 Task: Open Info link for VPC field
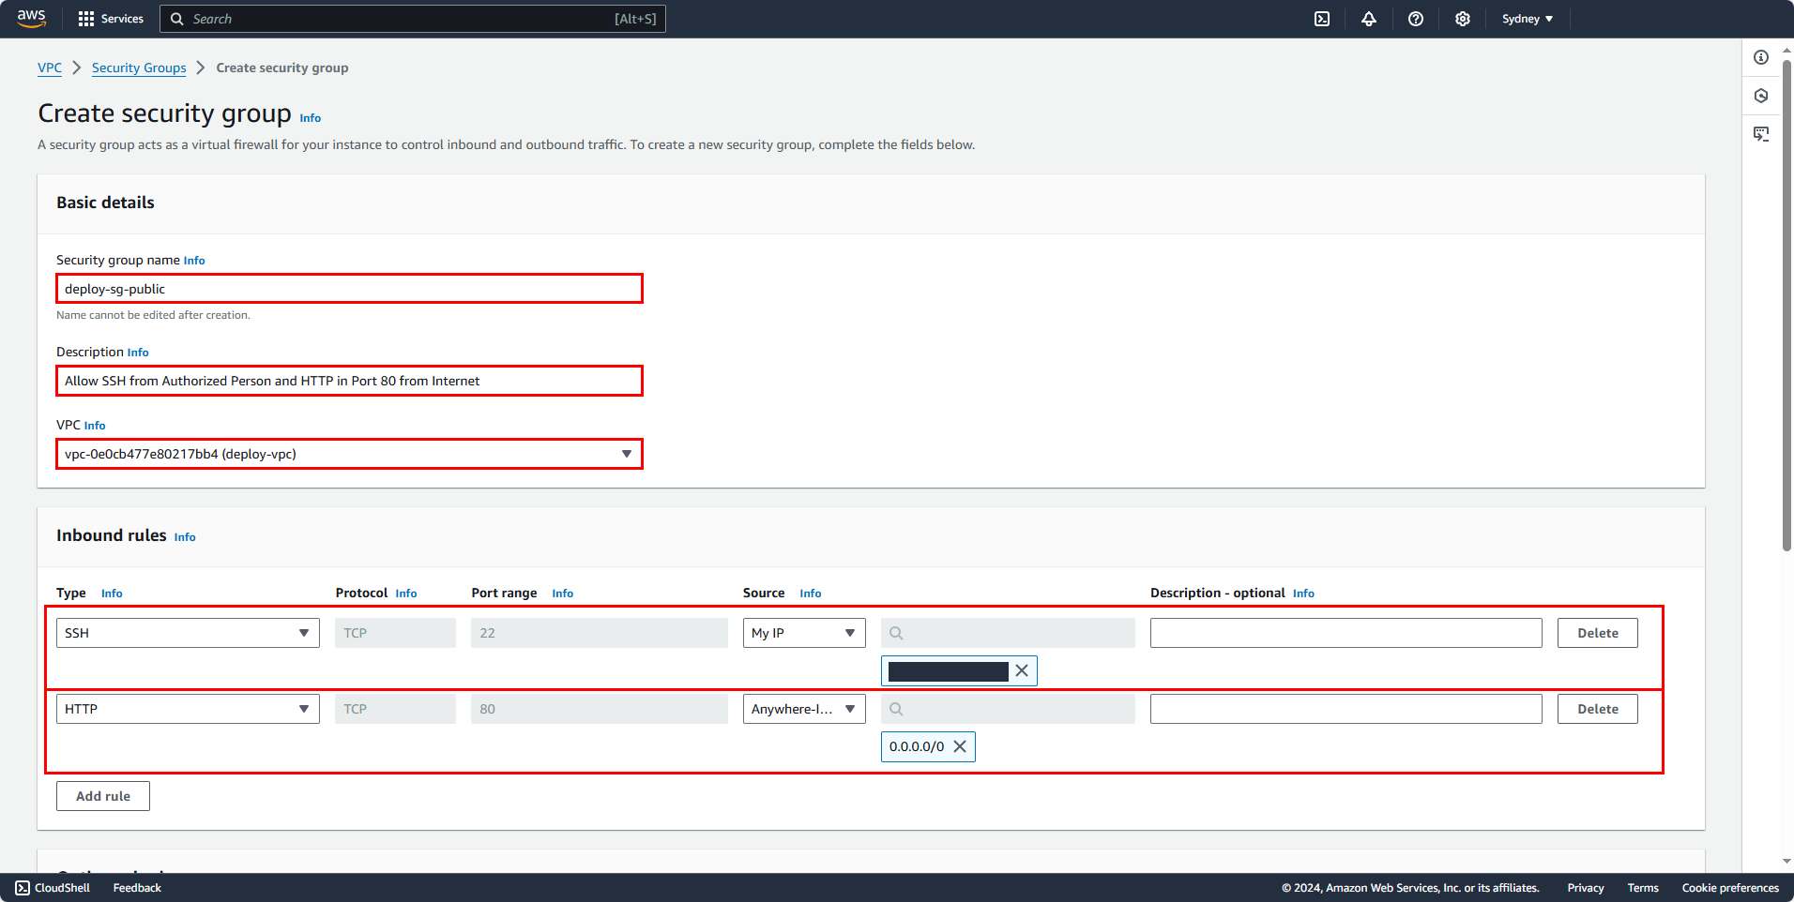point(95,426)
